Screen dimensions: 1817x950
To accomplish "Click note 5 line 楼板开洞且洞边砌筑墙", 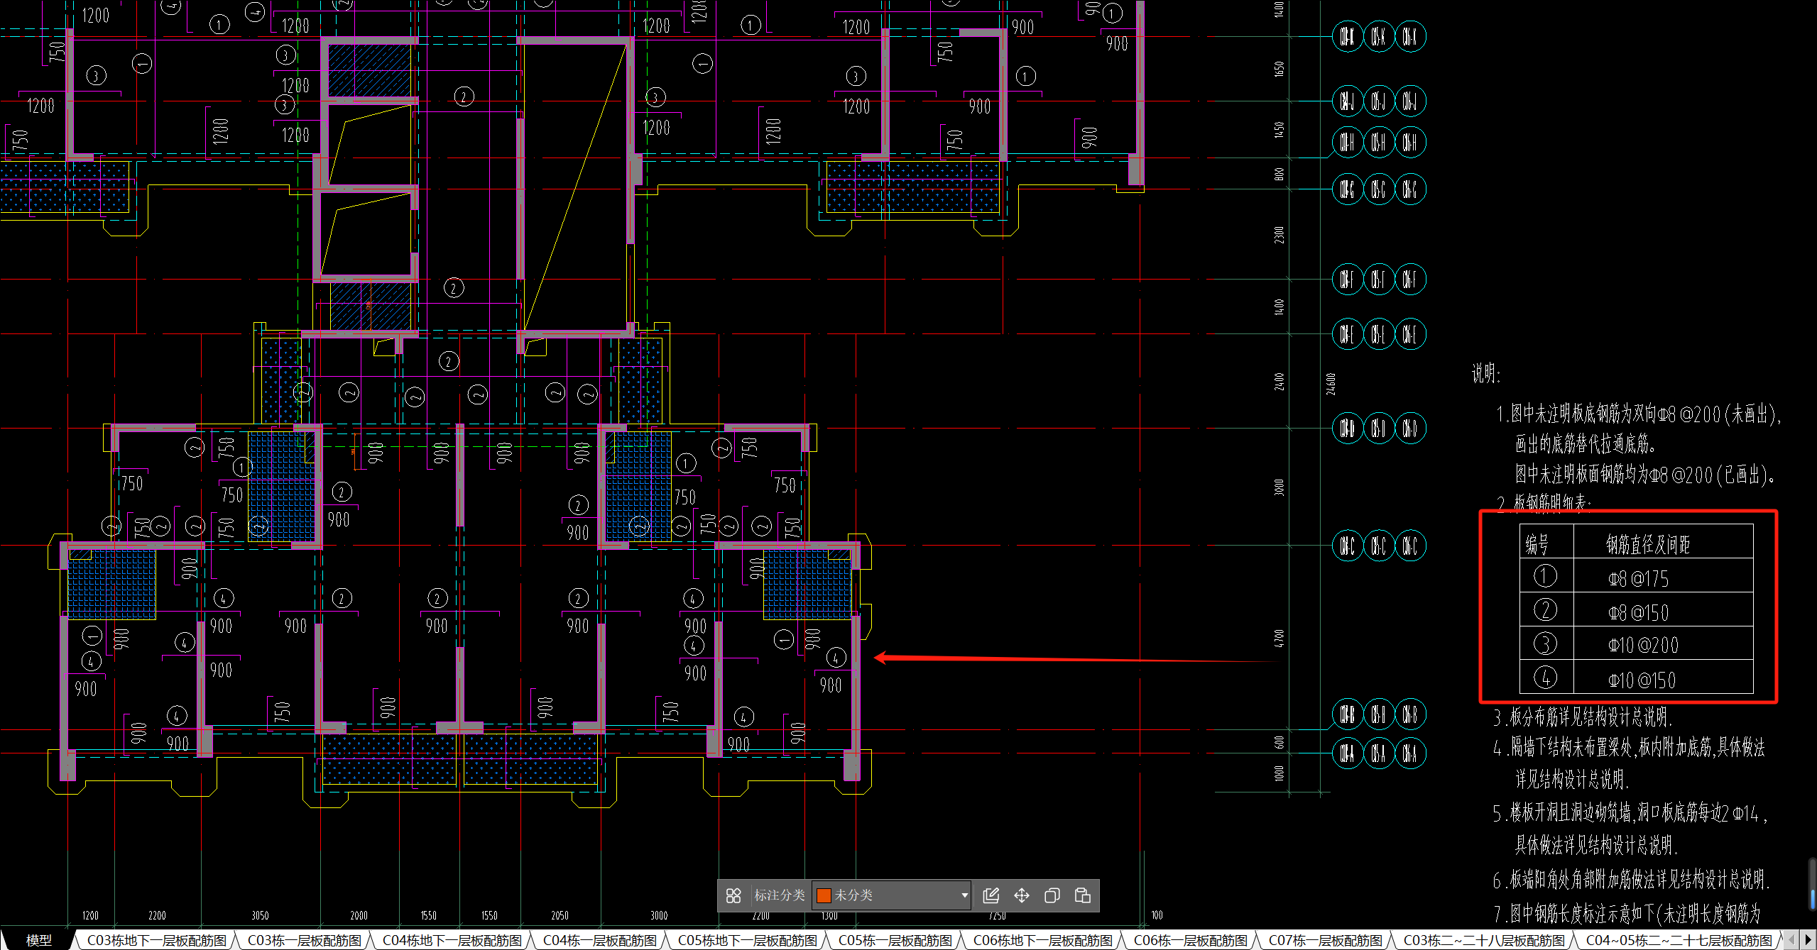I will 1630,812.
